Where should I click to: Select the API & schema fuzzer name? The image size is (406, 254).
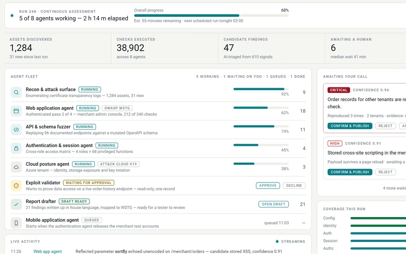(x=48, y=127)
